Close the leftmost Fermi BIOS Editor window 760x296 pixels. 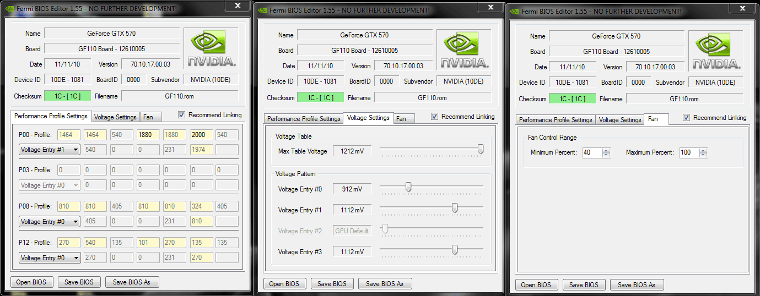(238, 5)
